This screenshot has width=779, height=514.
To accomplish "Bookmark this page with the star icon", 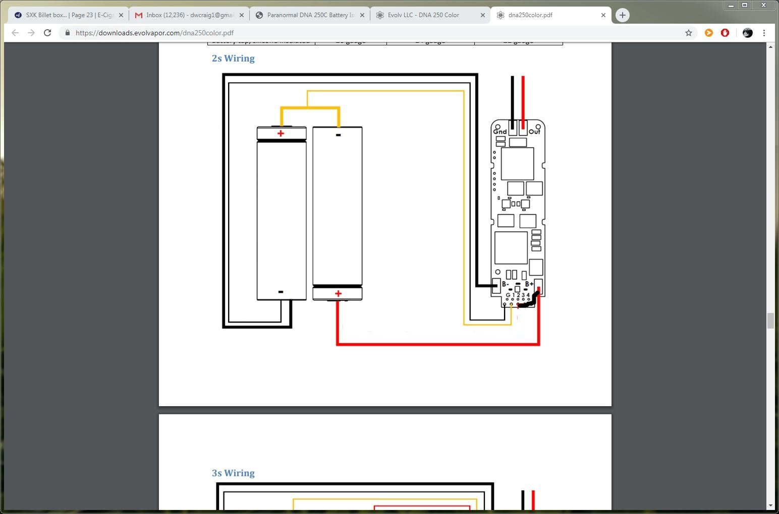I will tap(689, 33).
